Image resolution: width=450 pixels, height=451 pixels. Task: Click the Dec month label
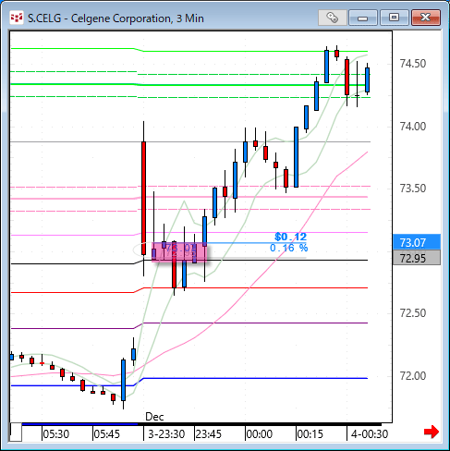click(154, 417)
